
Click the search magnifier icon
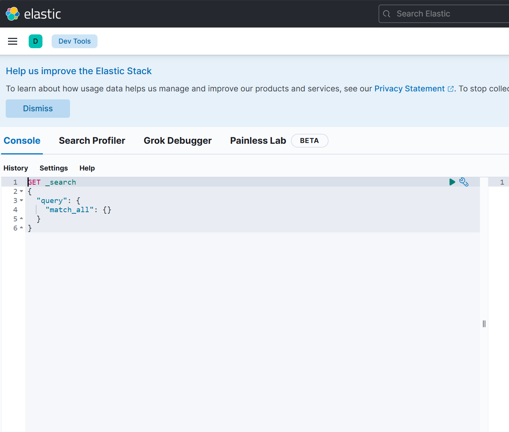pos(387,14)
